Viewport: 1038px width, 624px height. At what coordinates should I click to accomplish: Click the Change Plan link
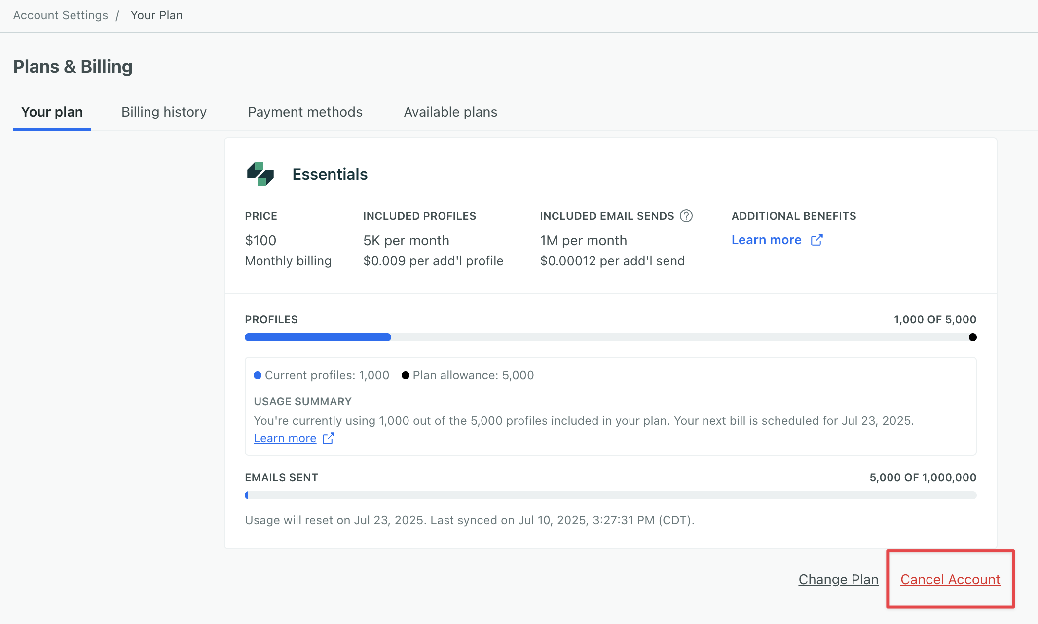tap(838, 579)
